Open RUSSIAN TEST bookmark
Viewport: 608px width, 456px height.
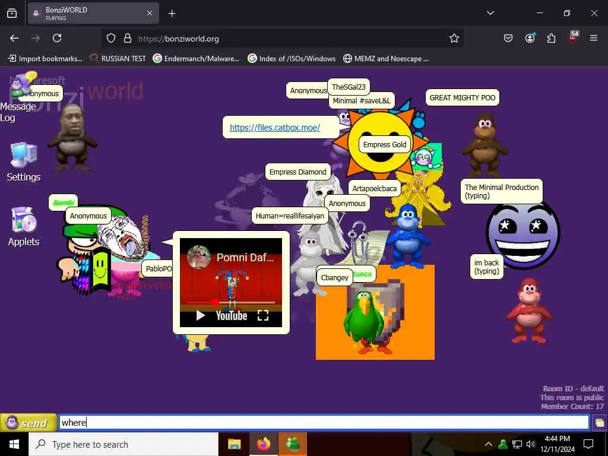[x=118, y=59]
